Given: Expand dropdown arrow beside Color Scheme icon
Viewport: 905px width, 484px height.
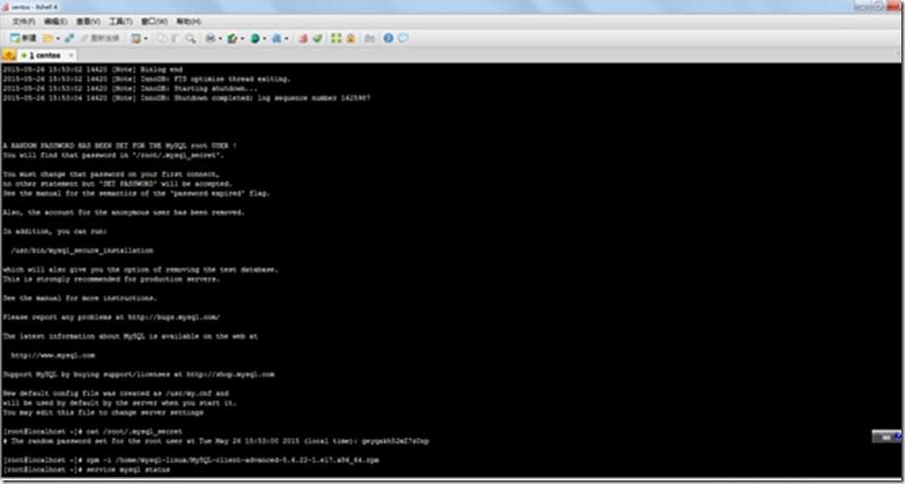Looking at the screenshot, I should 242,39.
